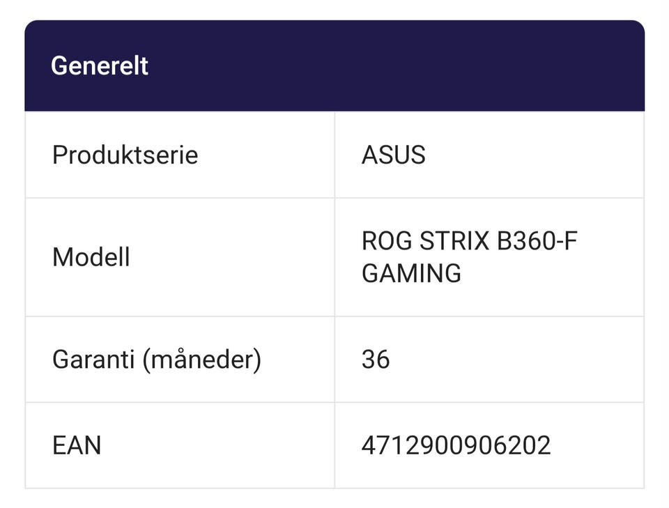Click the Generelt section header title

click(100, 66)
